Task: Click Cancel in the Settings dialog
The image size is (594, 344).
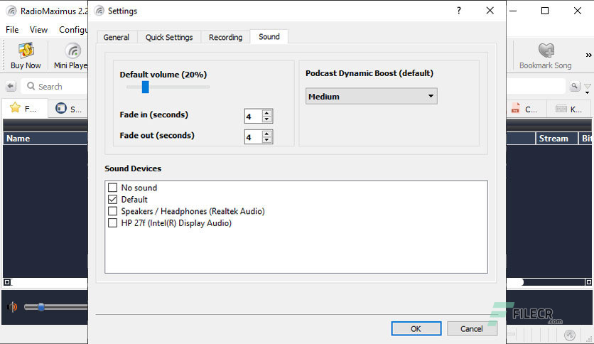Action: coord(472,328)
